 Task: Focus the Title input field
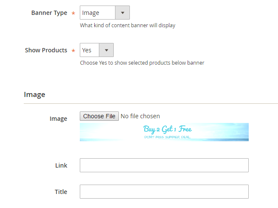[x=164, y=192]
